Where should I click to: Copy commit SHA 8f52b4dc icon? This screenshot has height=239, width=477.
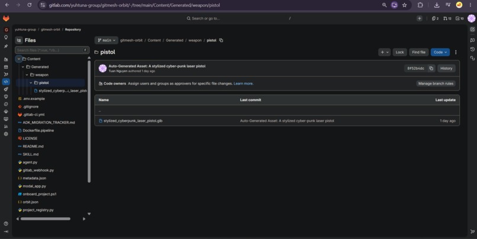point(431,69)
